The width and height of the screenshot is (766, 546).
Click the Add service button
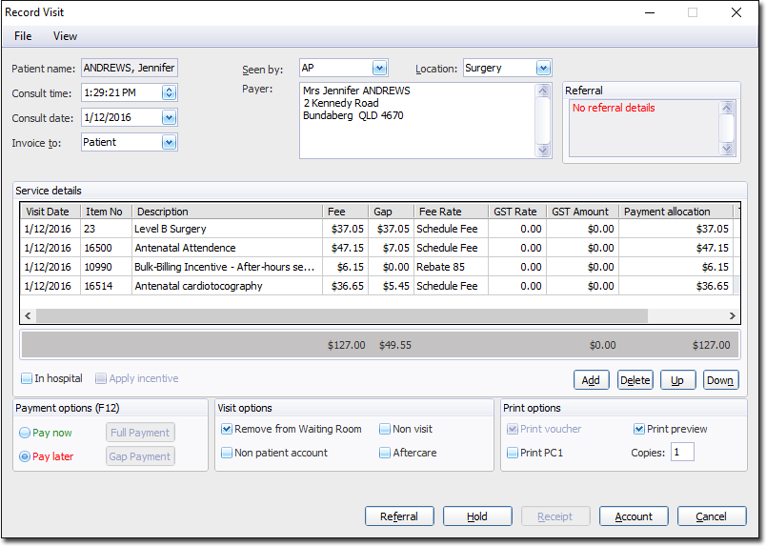pos(591,380)
